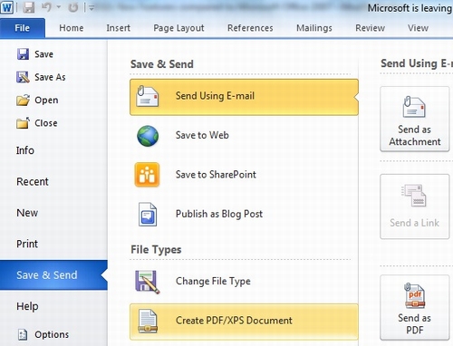Click the Save As icon in sidebar
Viewport: 453px width, 346px height.
click(x=23, y=77)
